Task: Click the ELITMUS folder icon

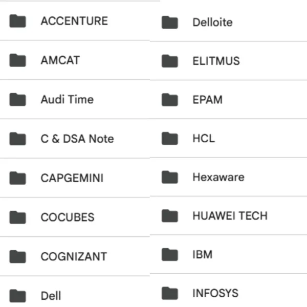Action: (169, 61)
